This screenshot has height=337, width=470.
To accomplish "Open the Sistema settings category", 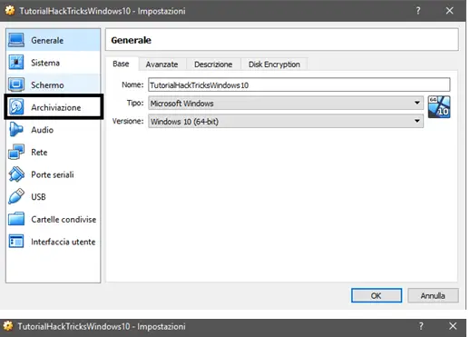I will pyautogui.click(x=54, y=63).
